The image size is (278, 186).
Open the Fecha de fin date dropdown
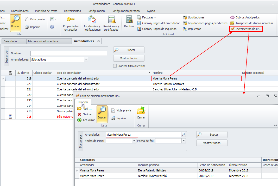(x=184, y=141)
